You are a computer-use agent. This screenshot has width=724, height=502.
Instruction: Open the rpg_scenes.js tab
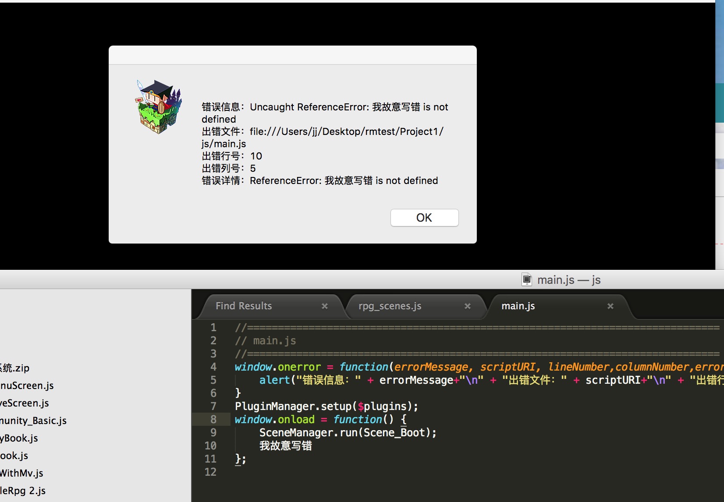[390, 306]
